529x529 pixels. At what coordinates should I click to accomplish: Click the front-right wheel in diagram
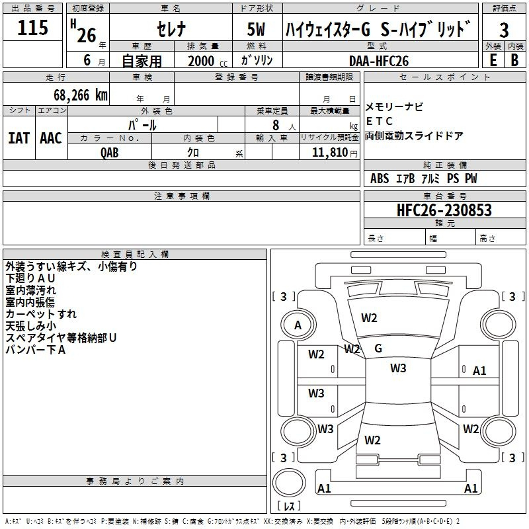(498, 325)
